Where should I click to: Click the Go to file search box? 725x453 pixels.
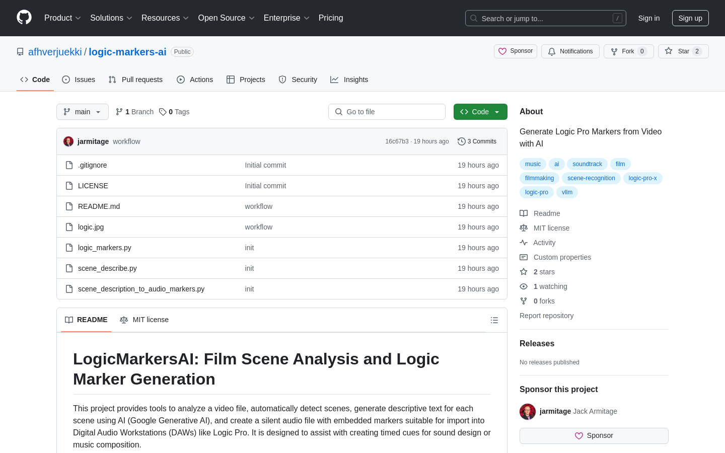click(387, 112)
